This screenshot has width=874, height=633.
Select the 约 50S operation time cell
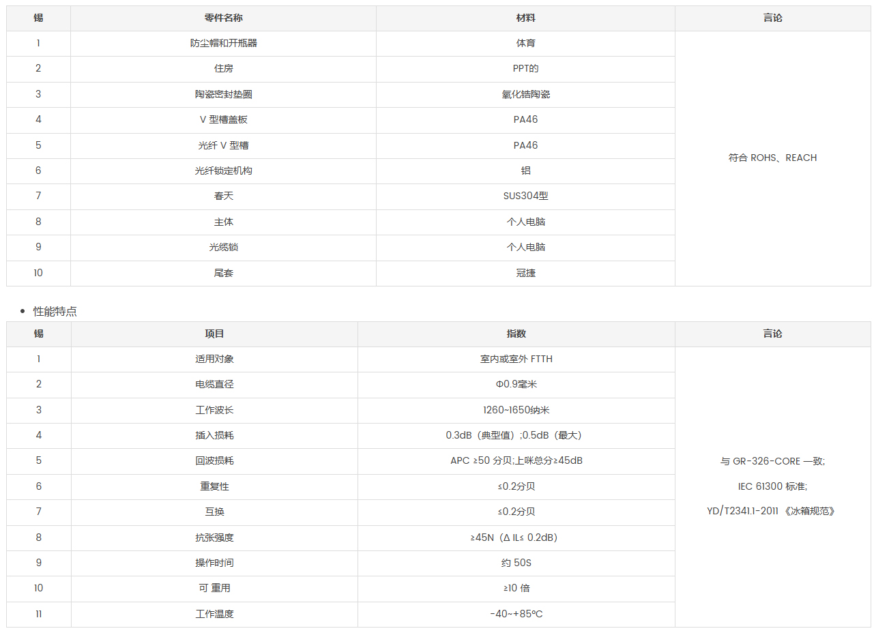click(516, 563)
